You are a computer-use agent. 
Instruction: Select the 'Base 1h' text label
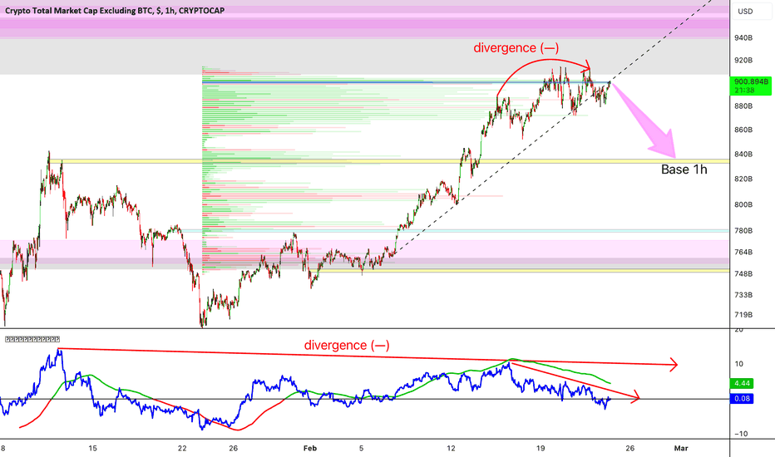pos(684,170)
